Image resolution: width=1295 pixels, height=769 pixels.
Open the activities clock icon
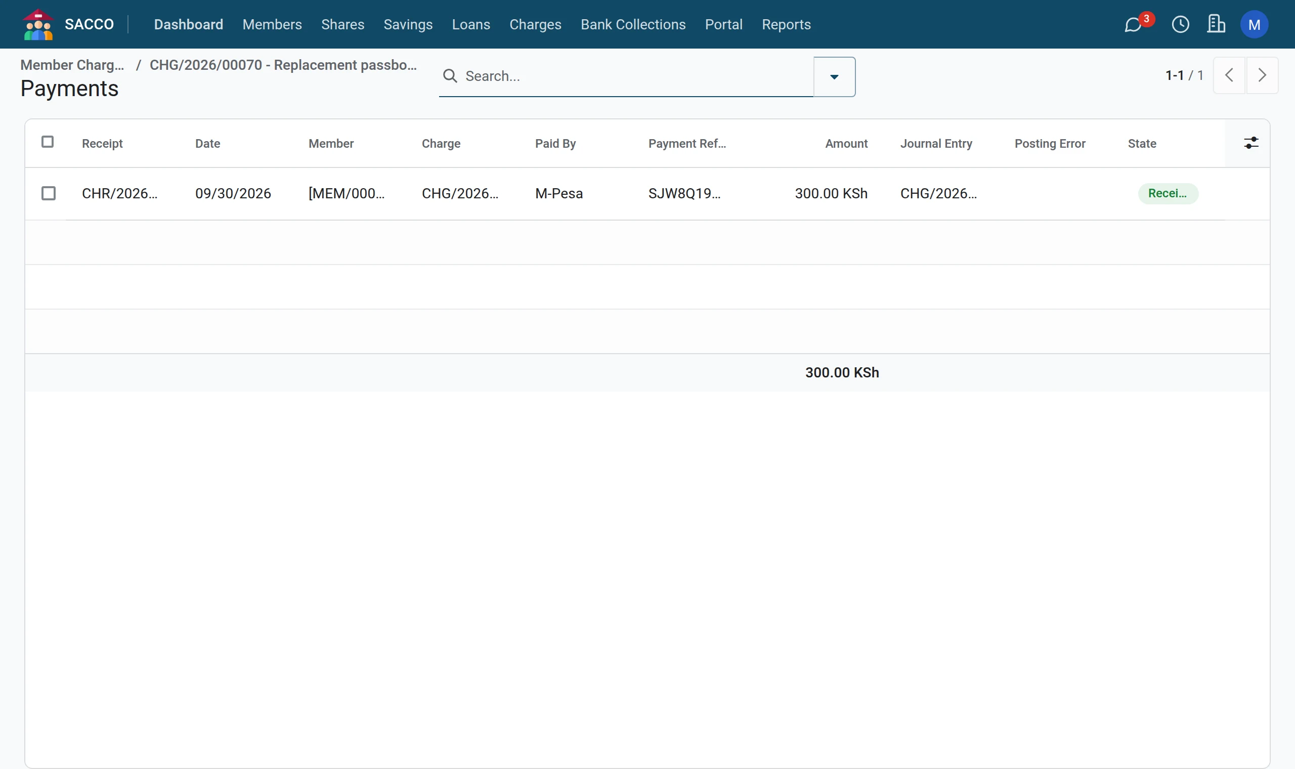[1181, 24]
